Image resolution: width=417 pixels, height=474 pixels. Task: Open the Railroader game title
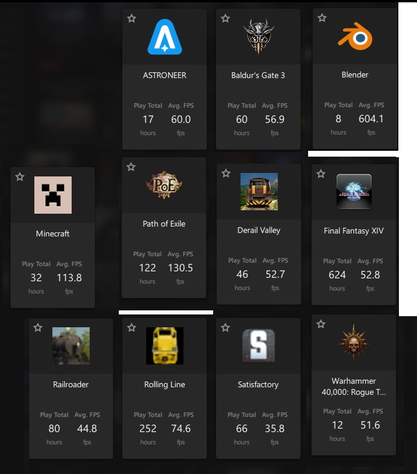pyautogui.click(x=70, y=384)
